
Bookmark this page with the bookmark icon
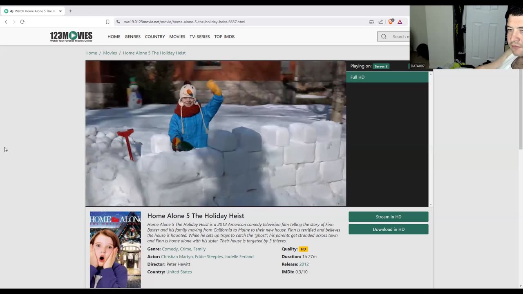point(107,22)
